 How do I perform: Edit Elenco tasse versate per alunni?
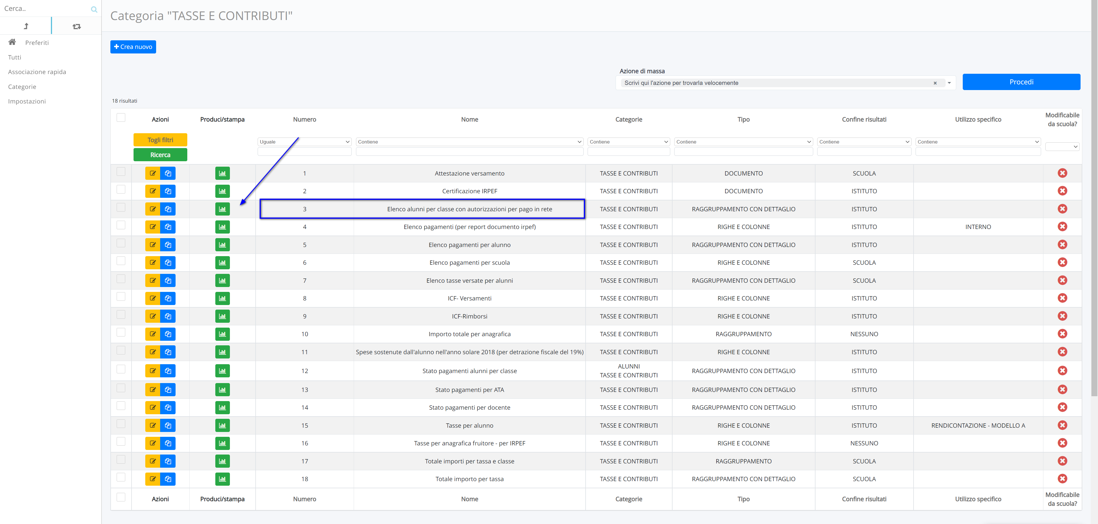click(x=153, y=281)
